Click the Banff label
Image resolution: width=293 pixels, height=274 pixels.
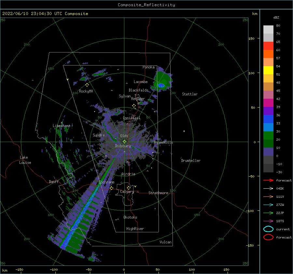pyautogui.click(x=54, y=181)
